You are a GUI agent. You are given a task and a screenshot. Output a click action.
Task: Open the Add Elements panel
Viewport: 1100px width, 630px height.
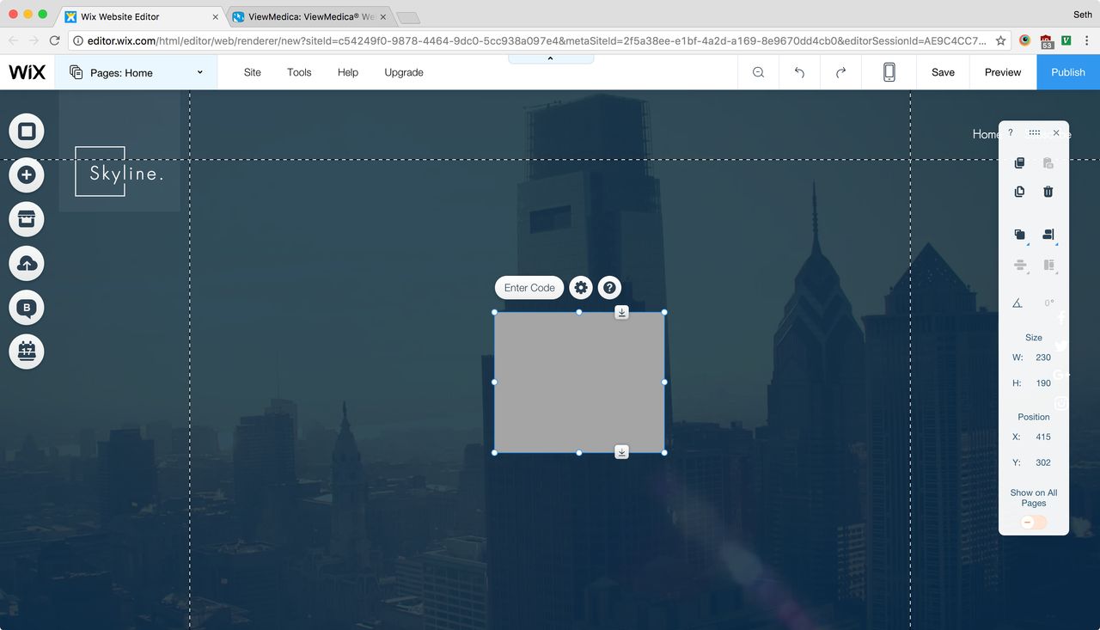(x=26, y=174)
